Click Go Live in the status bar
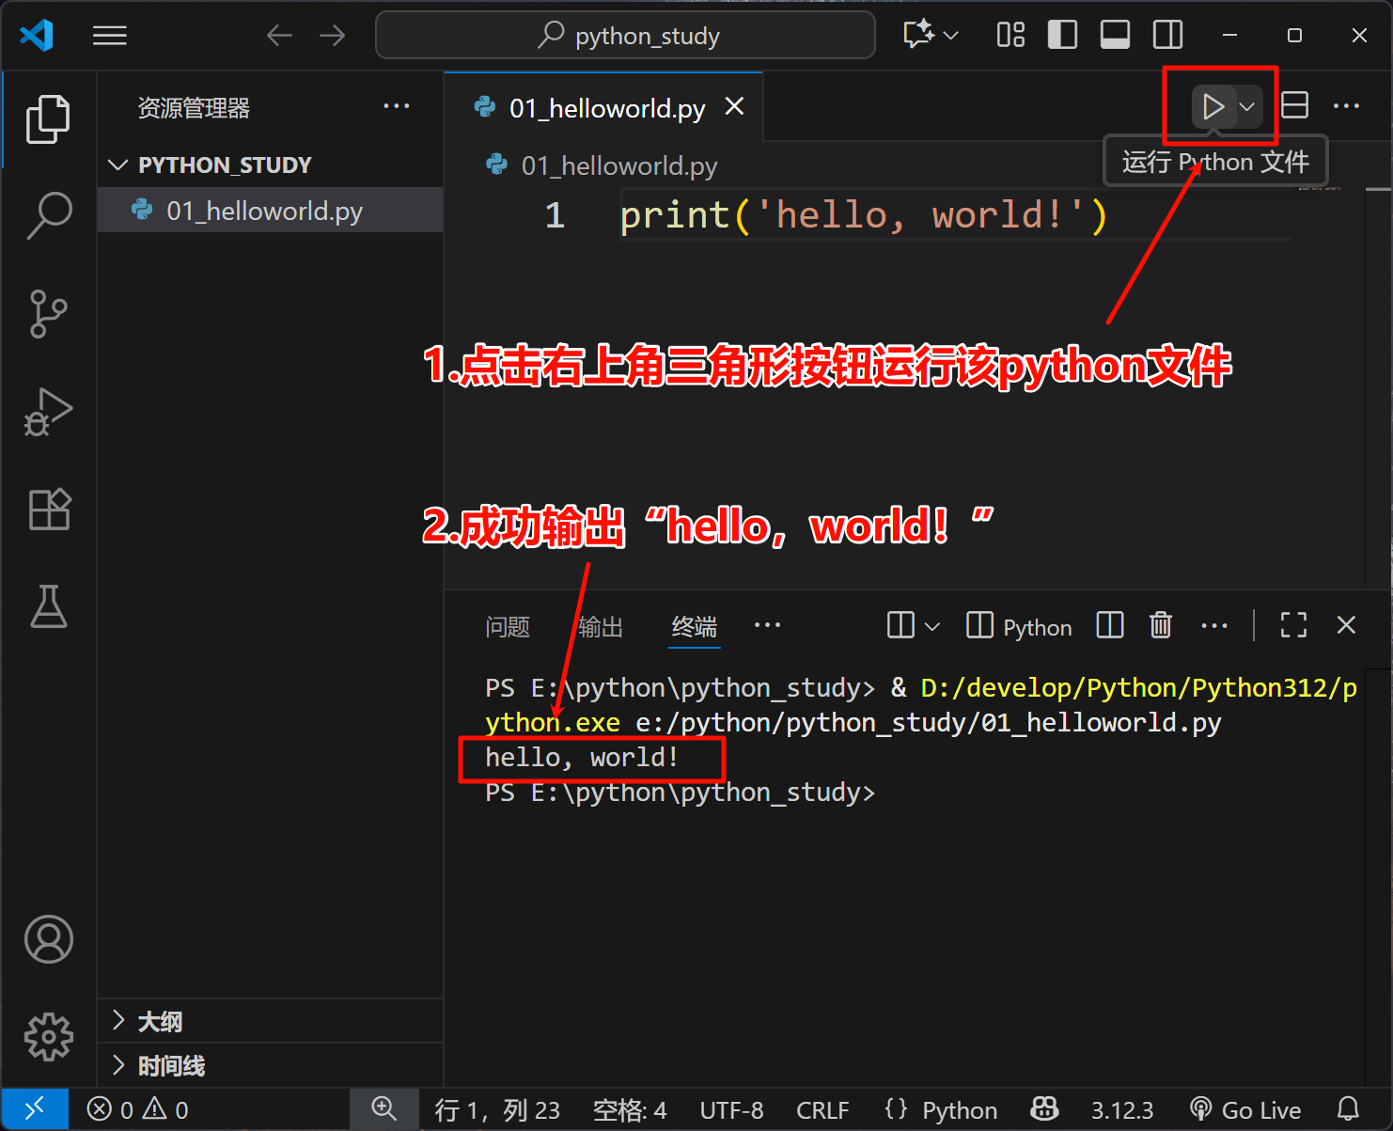 click(1246, 1110)
